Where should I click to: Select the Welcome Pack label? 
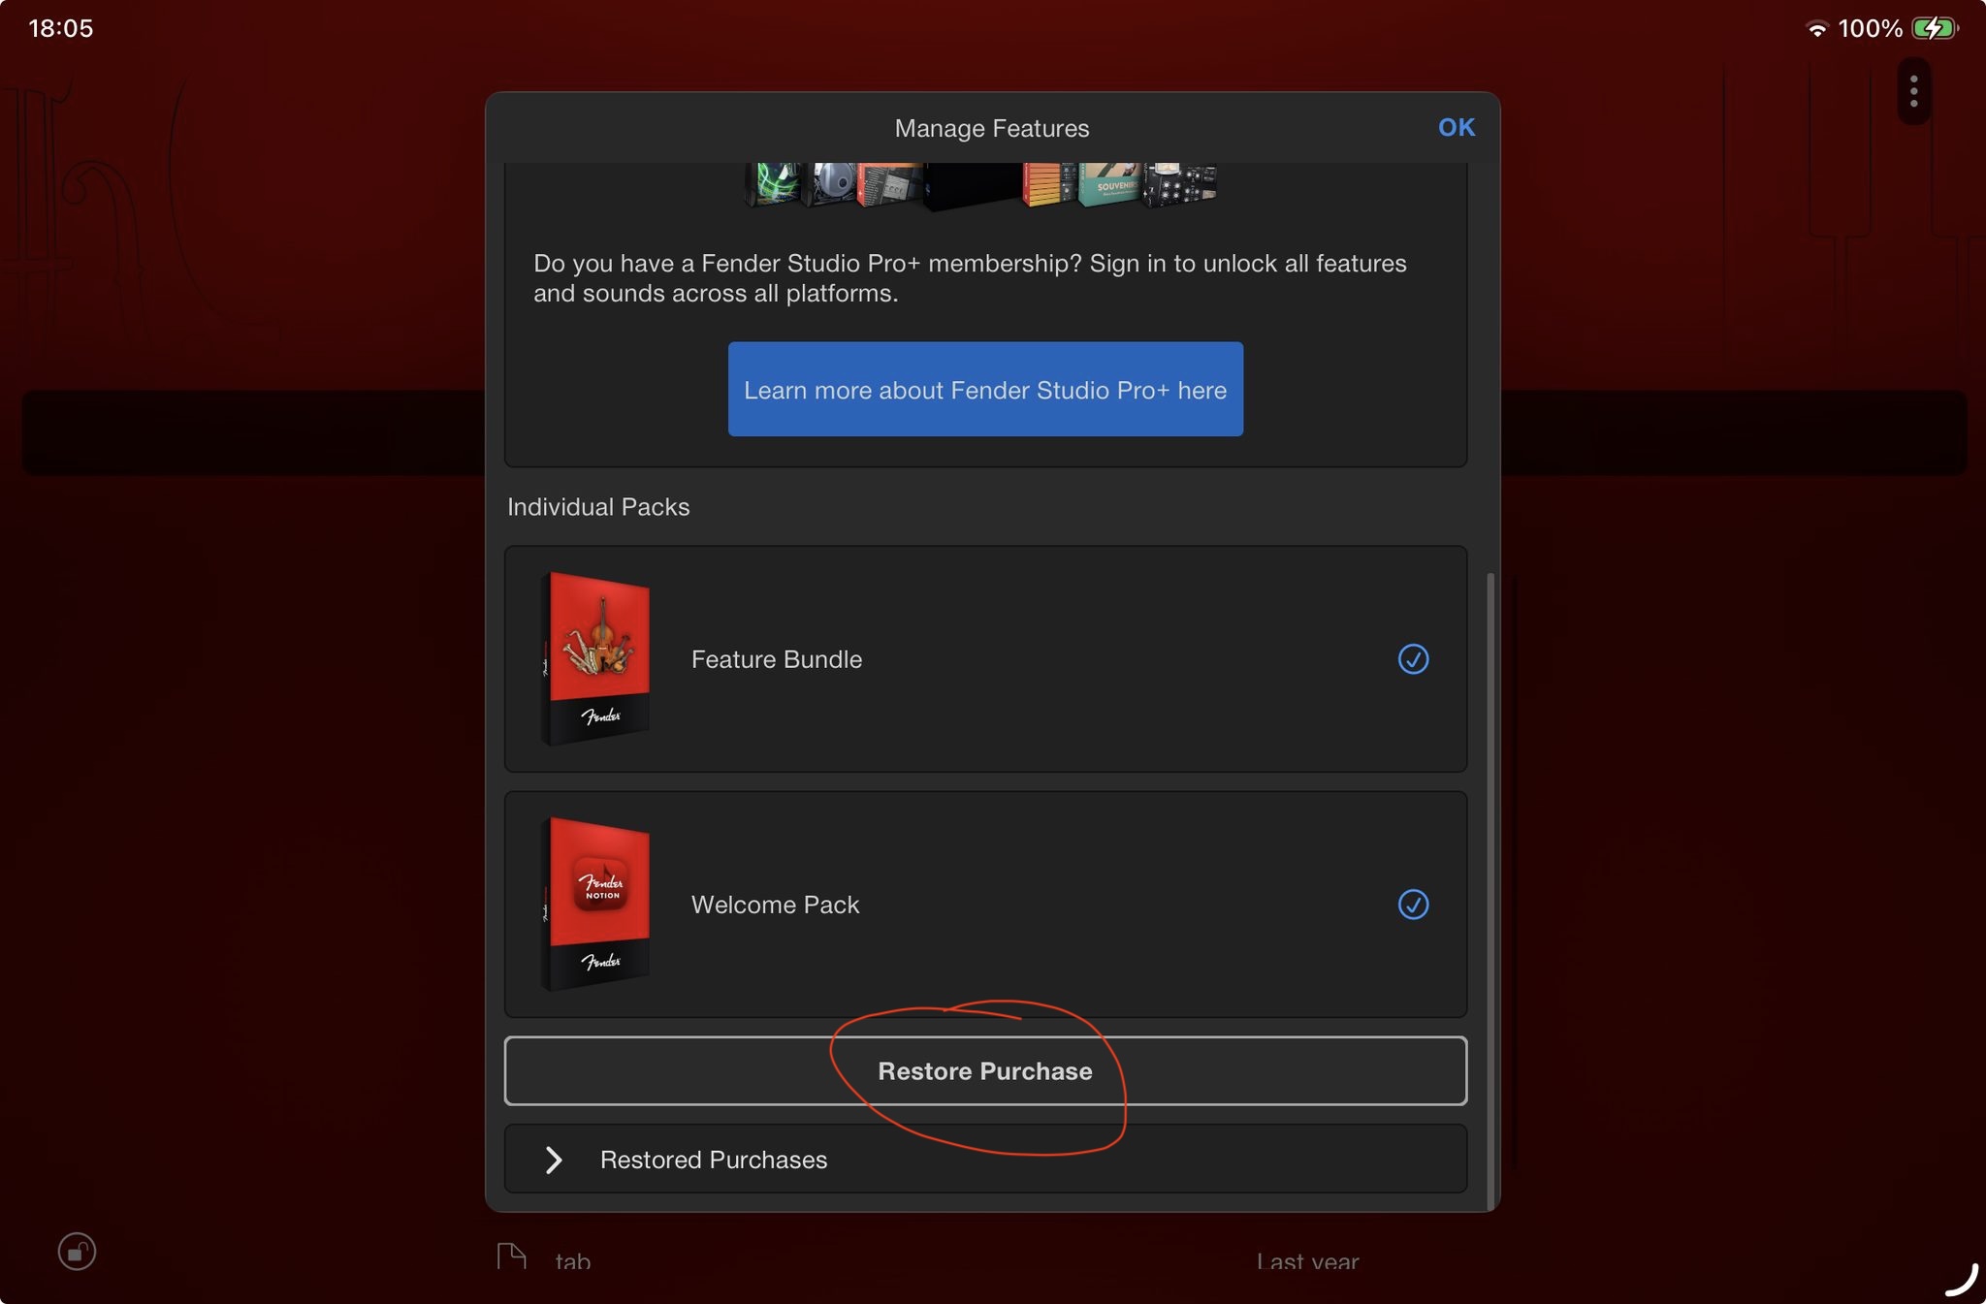775,905
